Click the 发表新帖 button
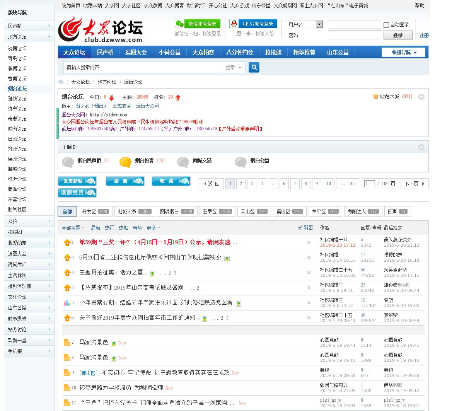 click(77, 181)
